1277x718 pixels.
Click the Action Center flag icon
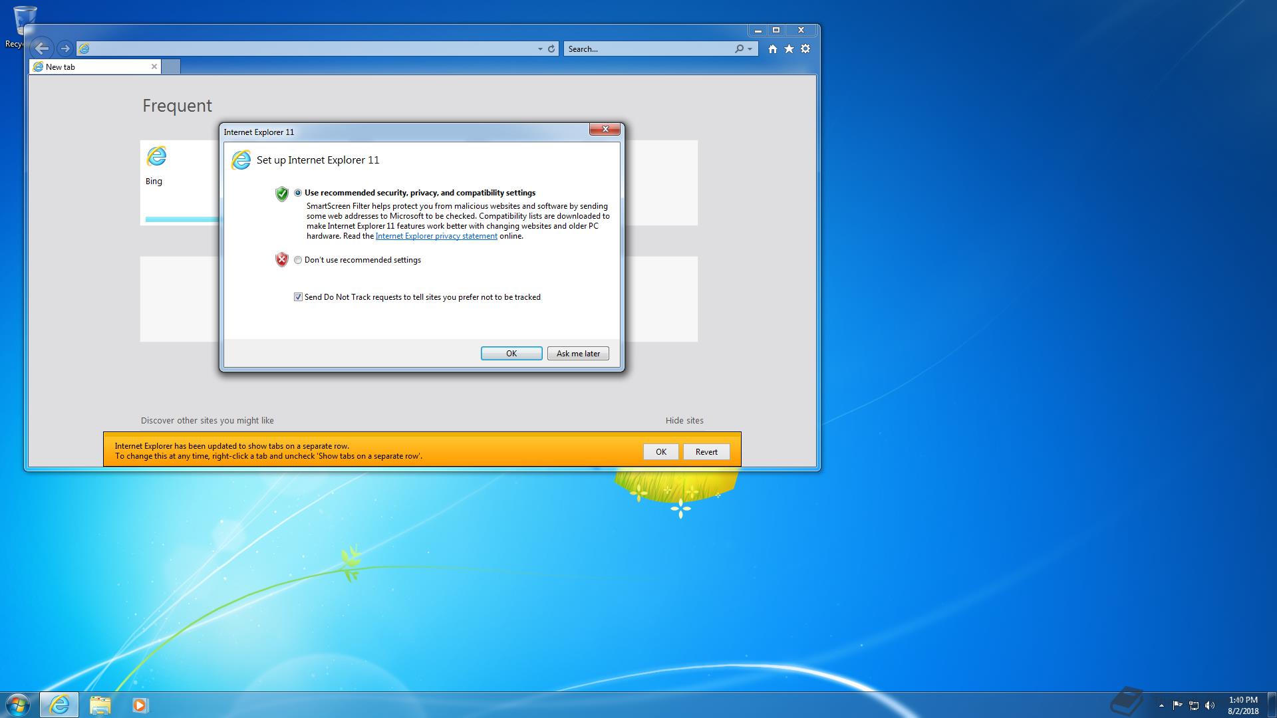1177,705
